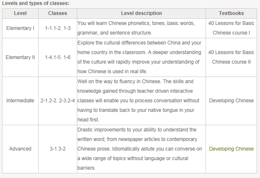Click the cultural differences description paragraph

[139, 57]
